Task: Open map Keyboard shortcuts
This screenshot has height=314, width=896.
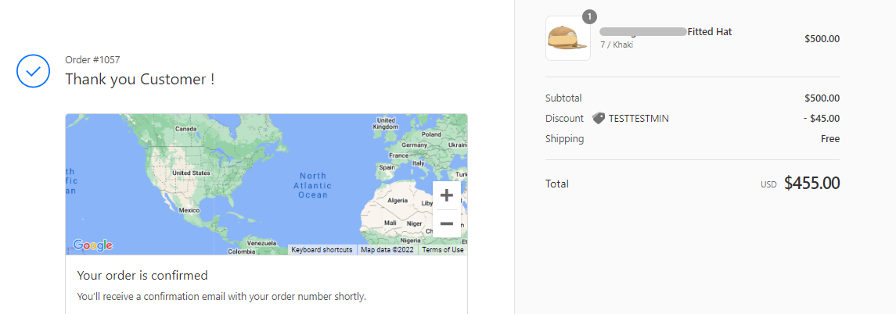Action: pos(322,250)
